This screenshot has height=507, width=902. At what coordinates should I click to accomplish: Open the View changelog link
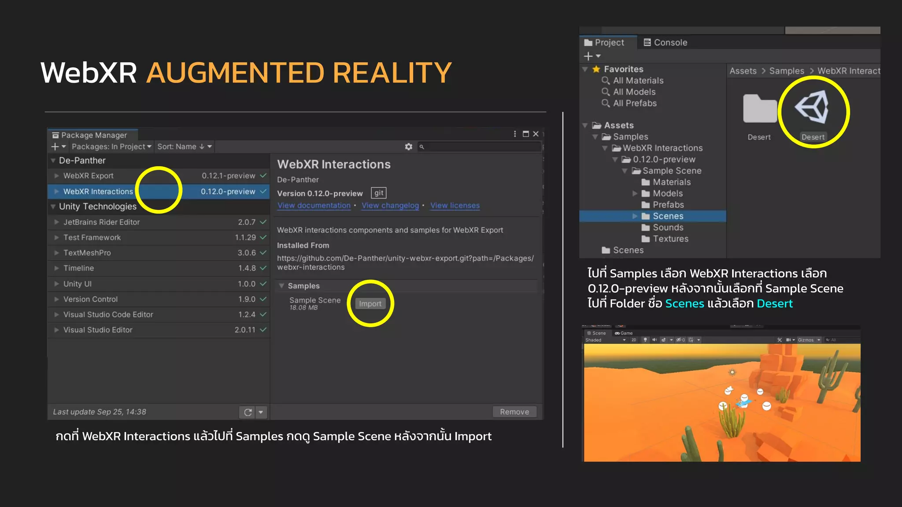[x=390, y=206]
